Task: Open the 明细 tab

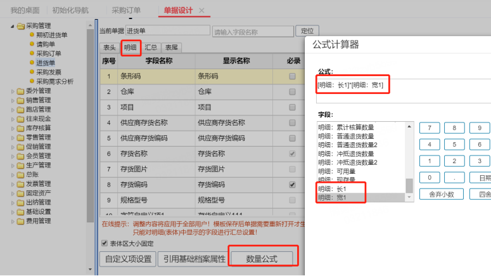Action: tap(131, 48)
